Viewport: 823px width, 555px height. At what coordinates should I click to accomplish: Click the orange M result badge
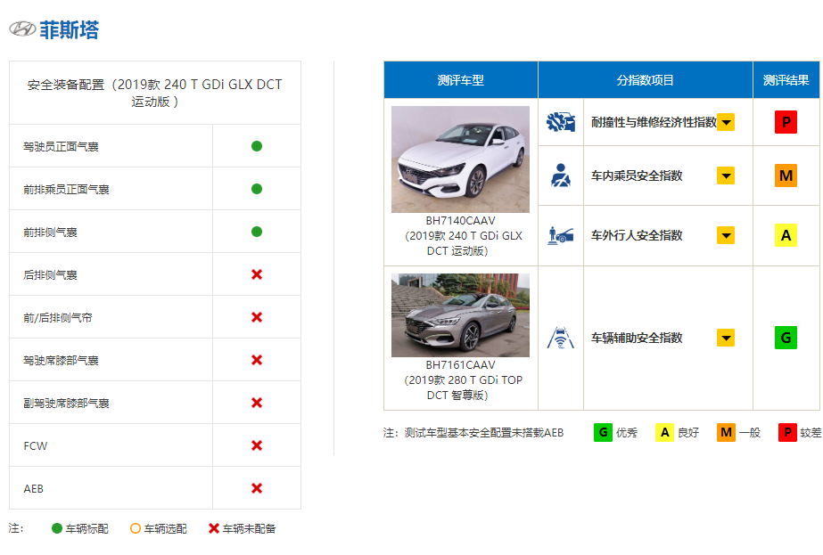tap(786, 175)
